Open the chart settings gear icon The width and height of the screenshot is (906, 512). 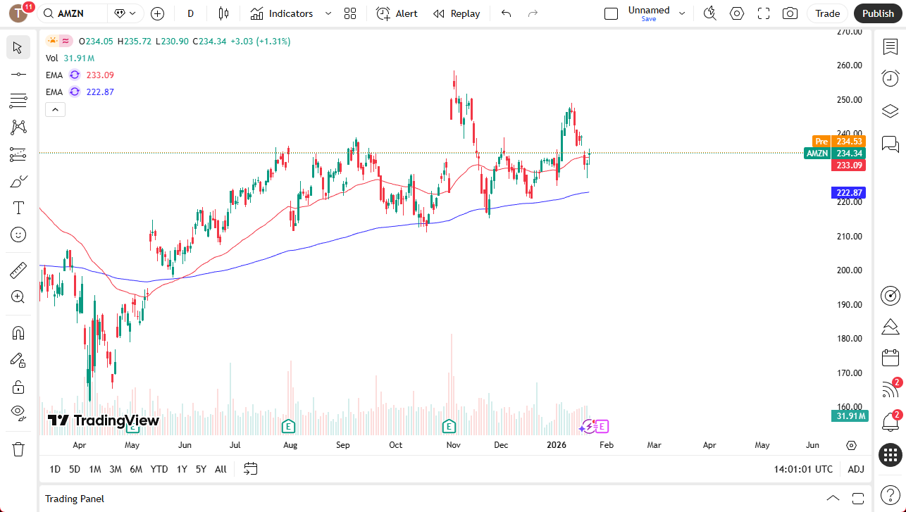(737, 13)
